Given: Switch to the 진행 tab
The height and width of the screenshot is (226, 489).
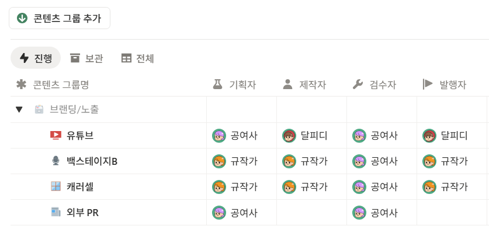Looking at the screenshot, I should pyautogui.click(x=36, y=58).
